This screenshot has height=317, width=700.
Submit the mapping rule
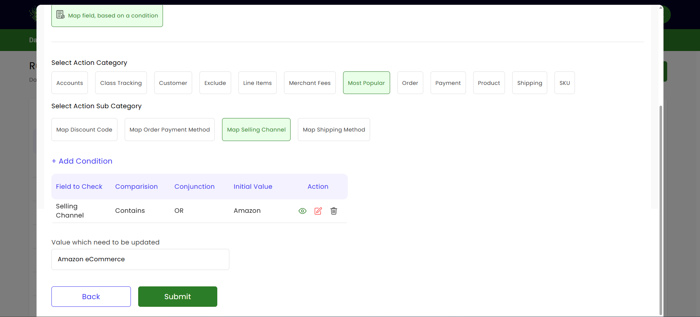click(178, 297)
